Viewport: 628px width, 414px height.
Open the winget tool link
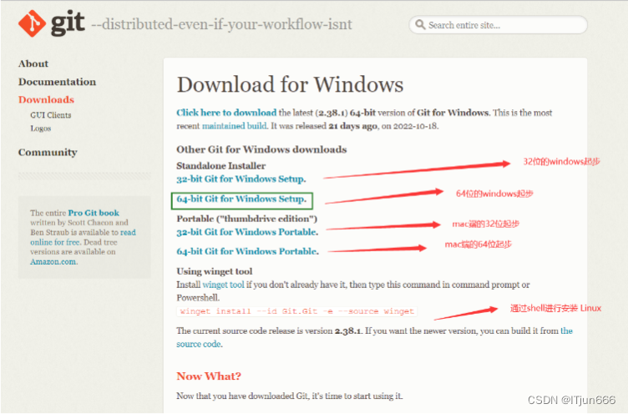coord(223,285)
